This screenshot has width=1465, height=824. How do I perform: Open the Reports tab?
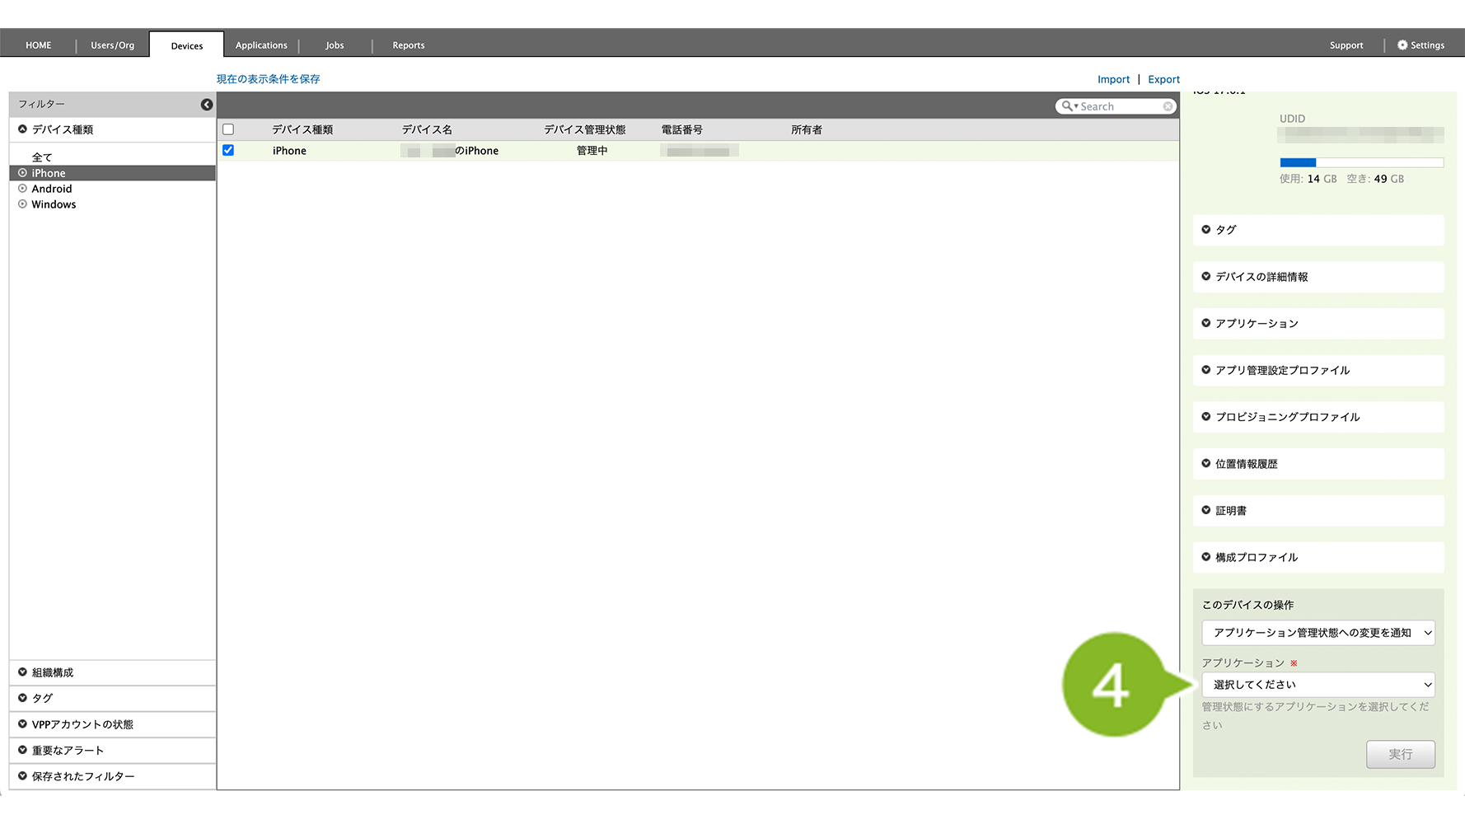click(x=409, y=45)
